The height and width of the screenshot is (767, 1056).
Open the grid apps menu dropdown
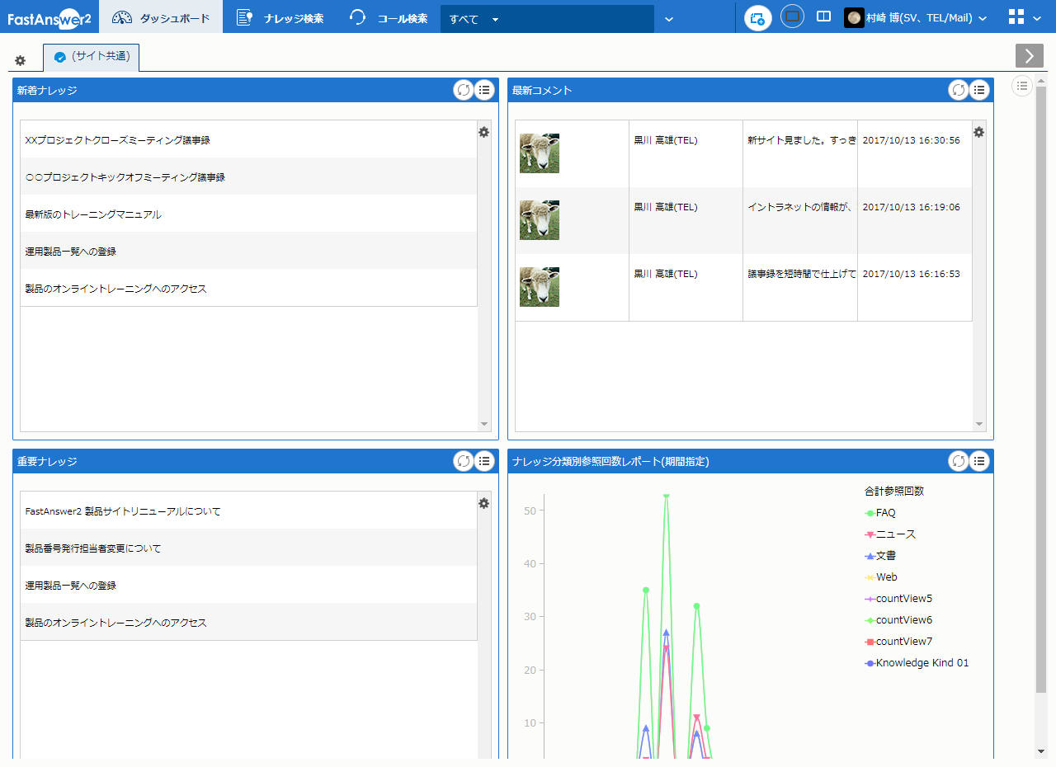tap(1025, 18)
